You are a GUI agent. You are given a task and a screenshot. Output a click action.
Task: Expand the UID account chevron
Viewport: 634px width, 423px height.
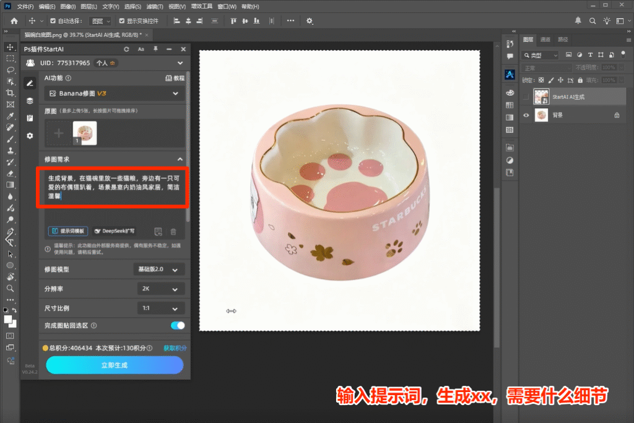coord(180,63)
